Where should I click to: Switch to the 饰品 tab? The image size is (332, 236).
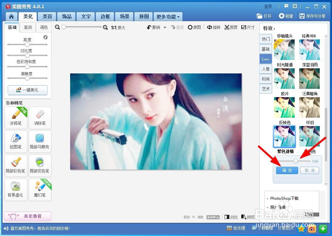tap(67, 16)
